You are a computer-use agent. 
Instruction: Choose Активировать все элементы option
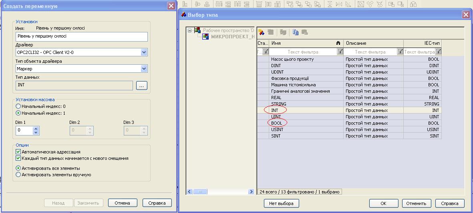pos(18,168)
